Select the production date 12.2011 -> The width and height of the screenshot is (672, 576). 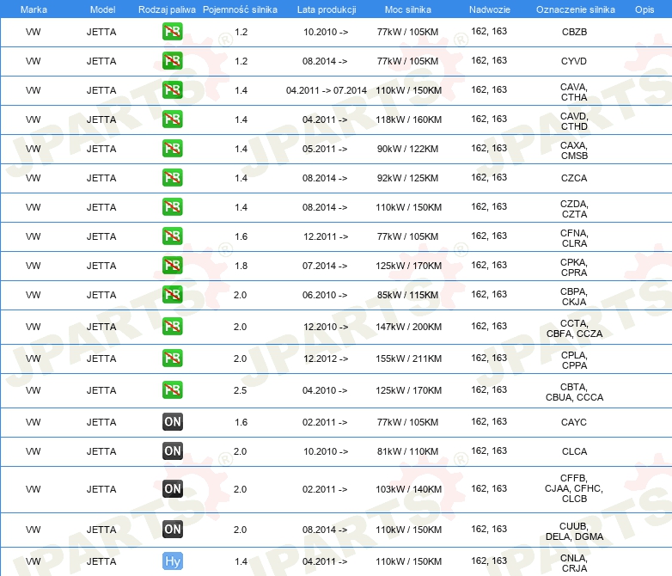click(x=326, y=236)
